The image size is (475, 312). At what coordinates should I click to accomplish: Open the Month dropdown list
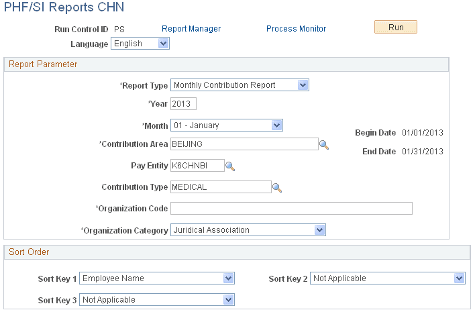point(227,125)
